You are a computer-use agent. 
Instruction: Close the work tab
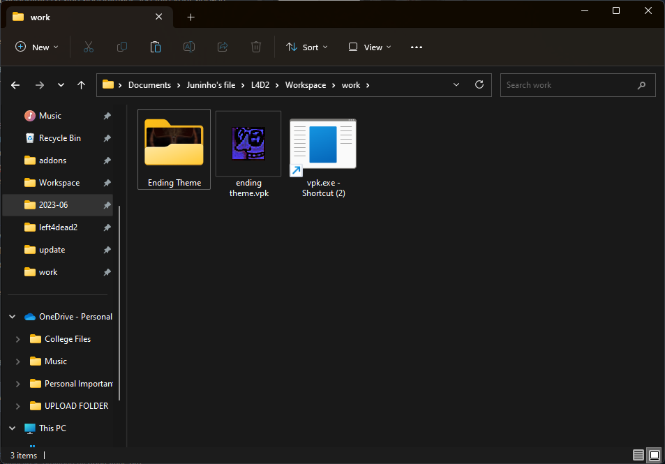[x=158, y=17]
